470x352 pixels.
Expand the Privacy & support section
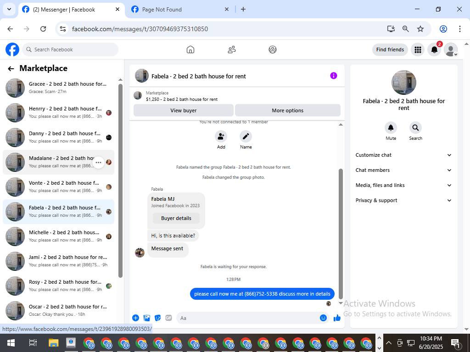(x=403, y=200)
